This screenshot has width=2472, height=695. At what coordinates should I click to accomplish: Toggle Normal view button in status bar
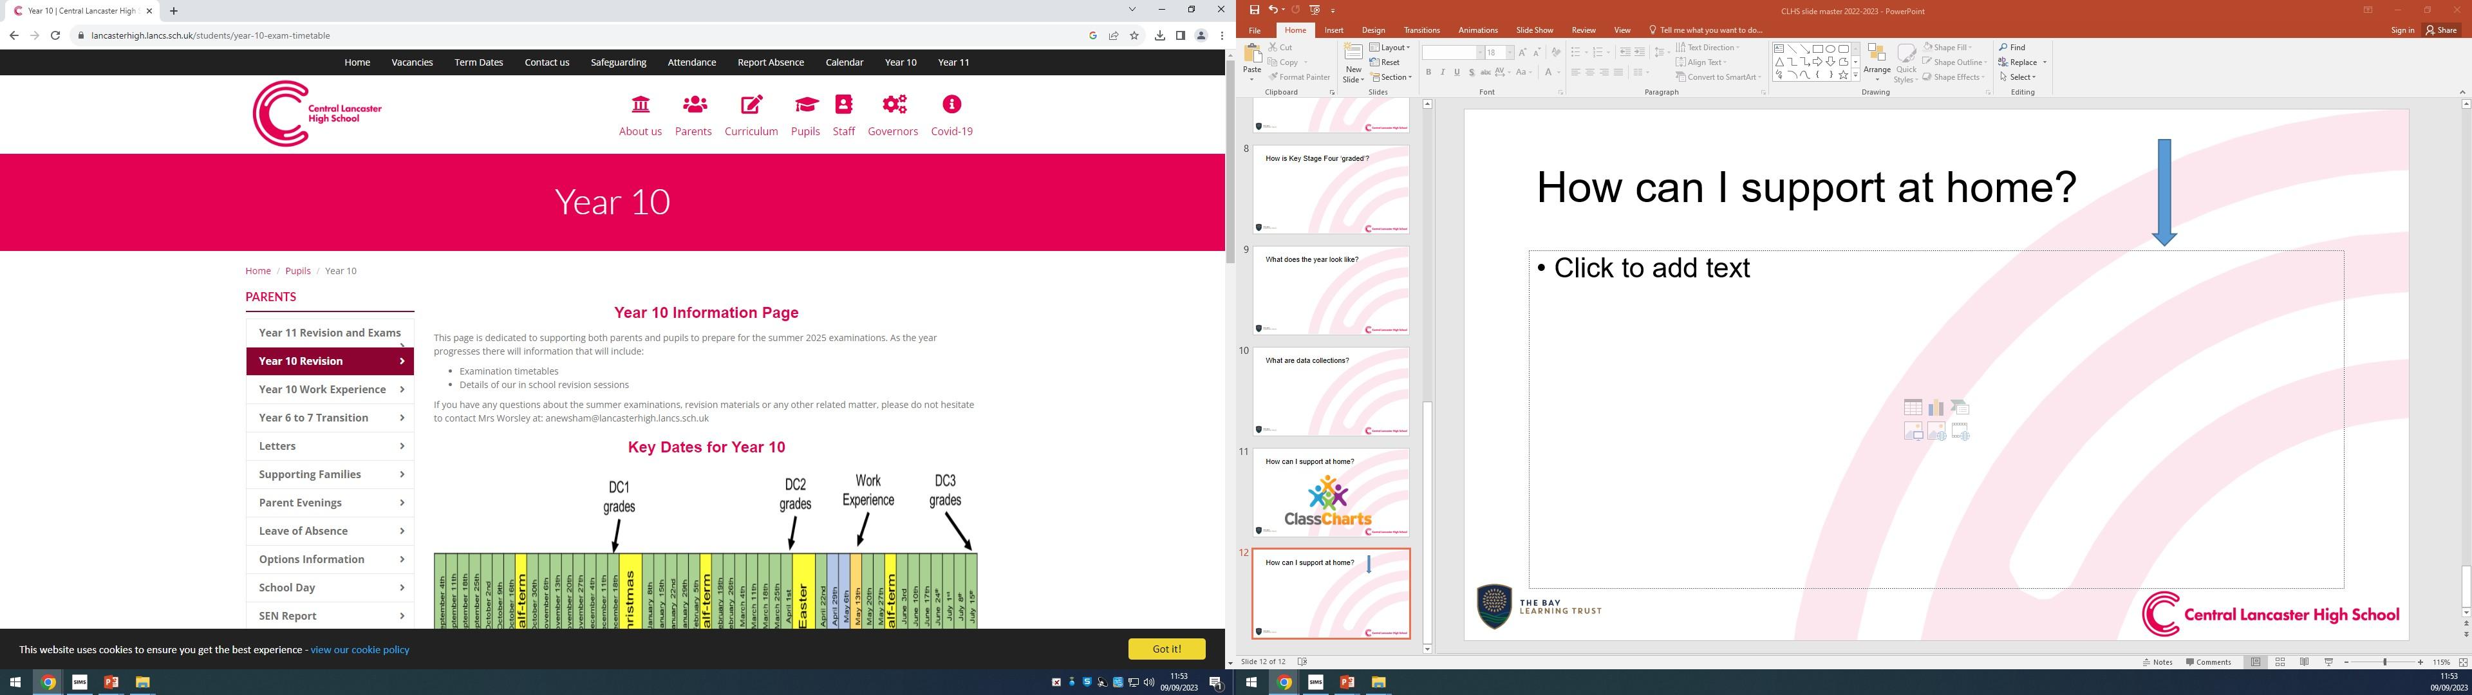2256,662
